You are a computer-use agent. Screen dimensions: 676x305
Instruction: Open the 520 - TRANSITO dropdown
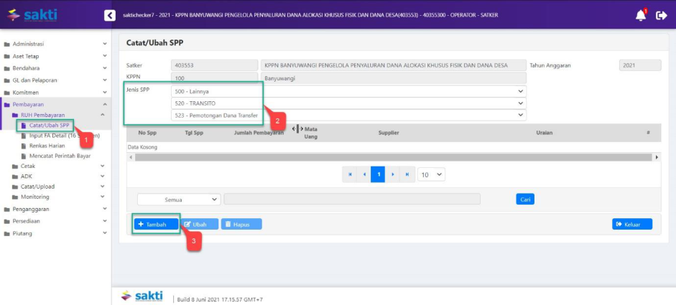click(348, 103)
